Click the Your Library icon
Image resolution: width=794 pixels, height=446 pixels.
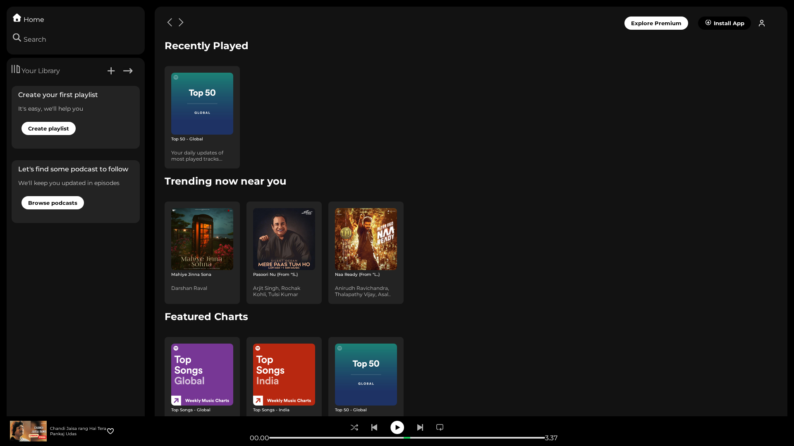(x=16, y=69)
